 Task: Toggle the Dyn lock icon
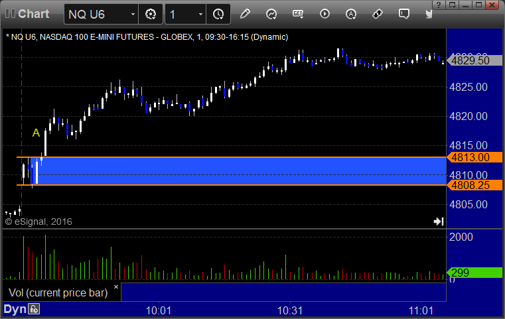[x=34, y=309]
